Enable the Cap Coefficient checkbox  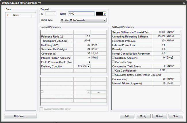pyautogui.click(x=114, y=70)
